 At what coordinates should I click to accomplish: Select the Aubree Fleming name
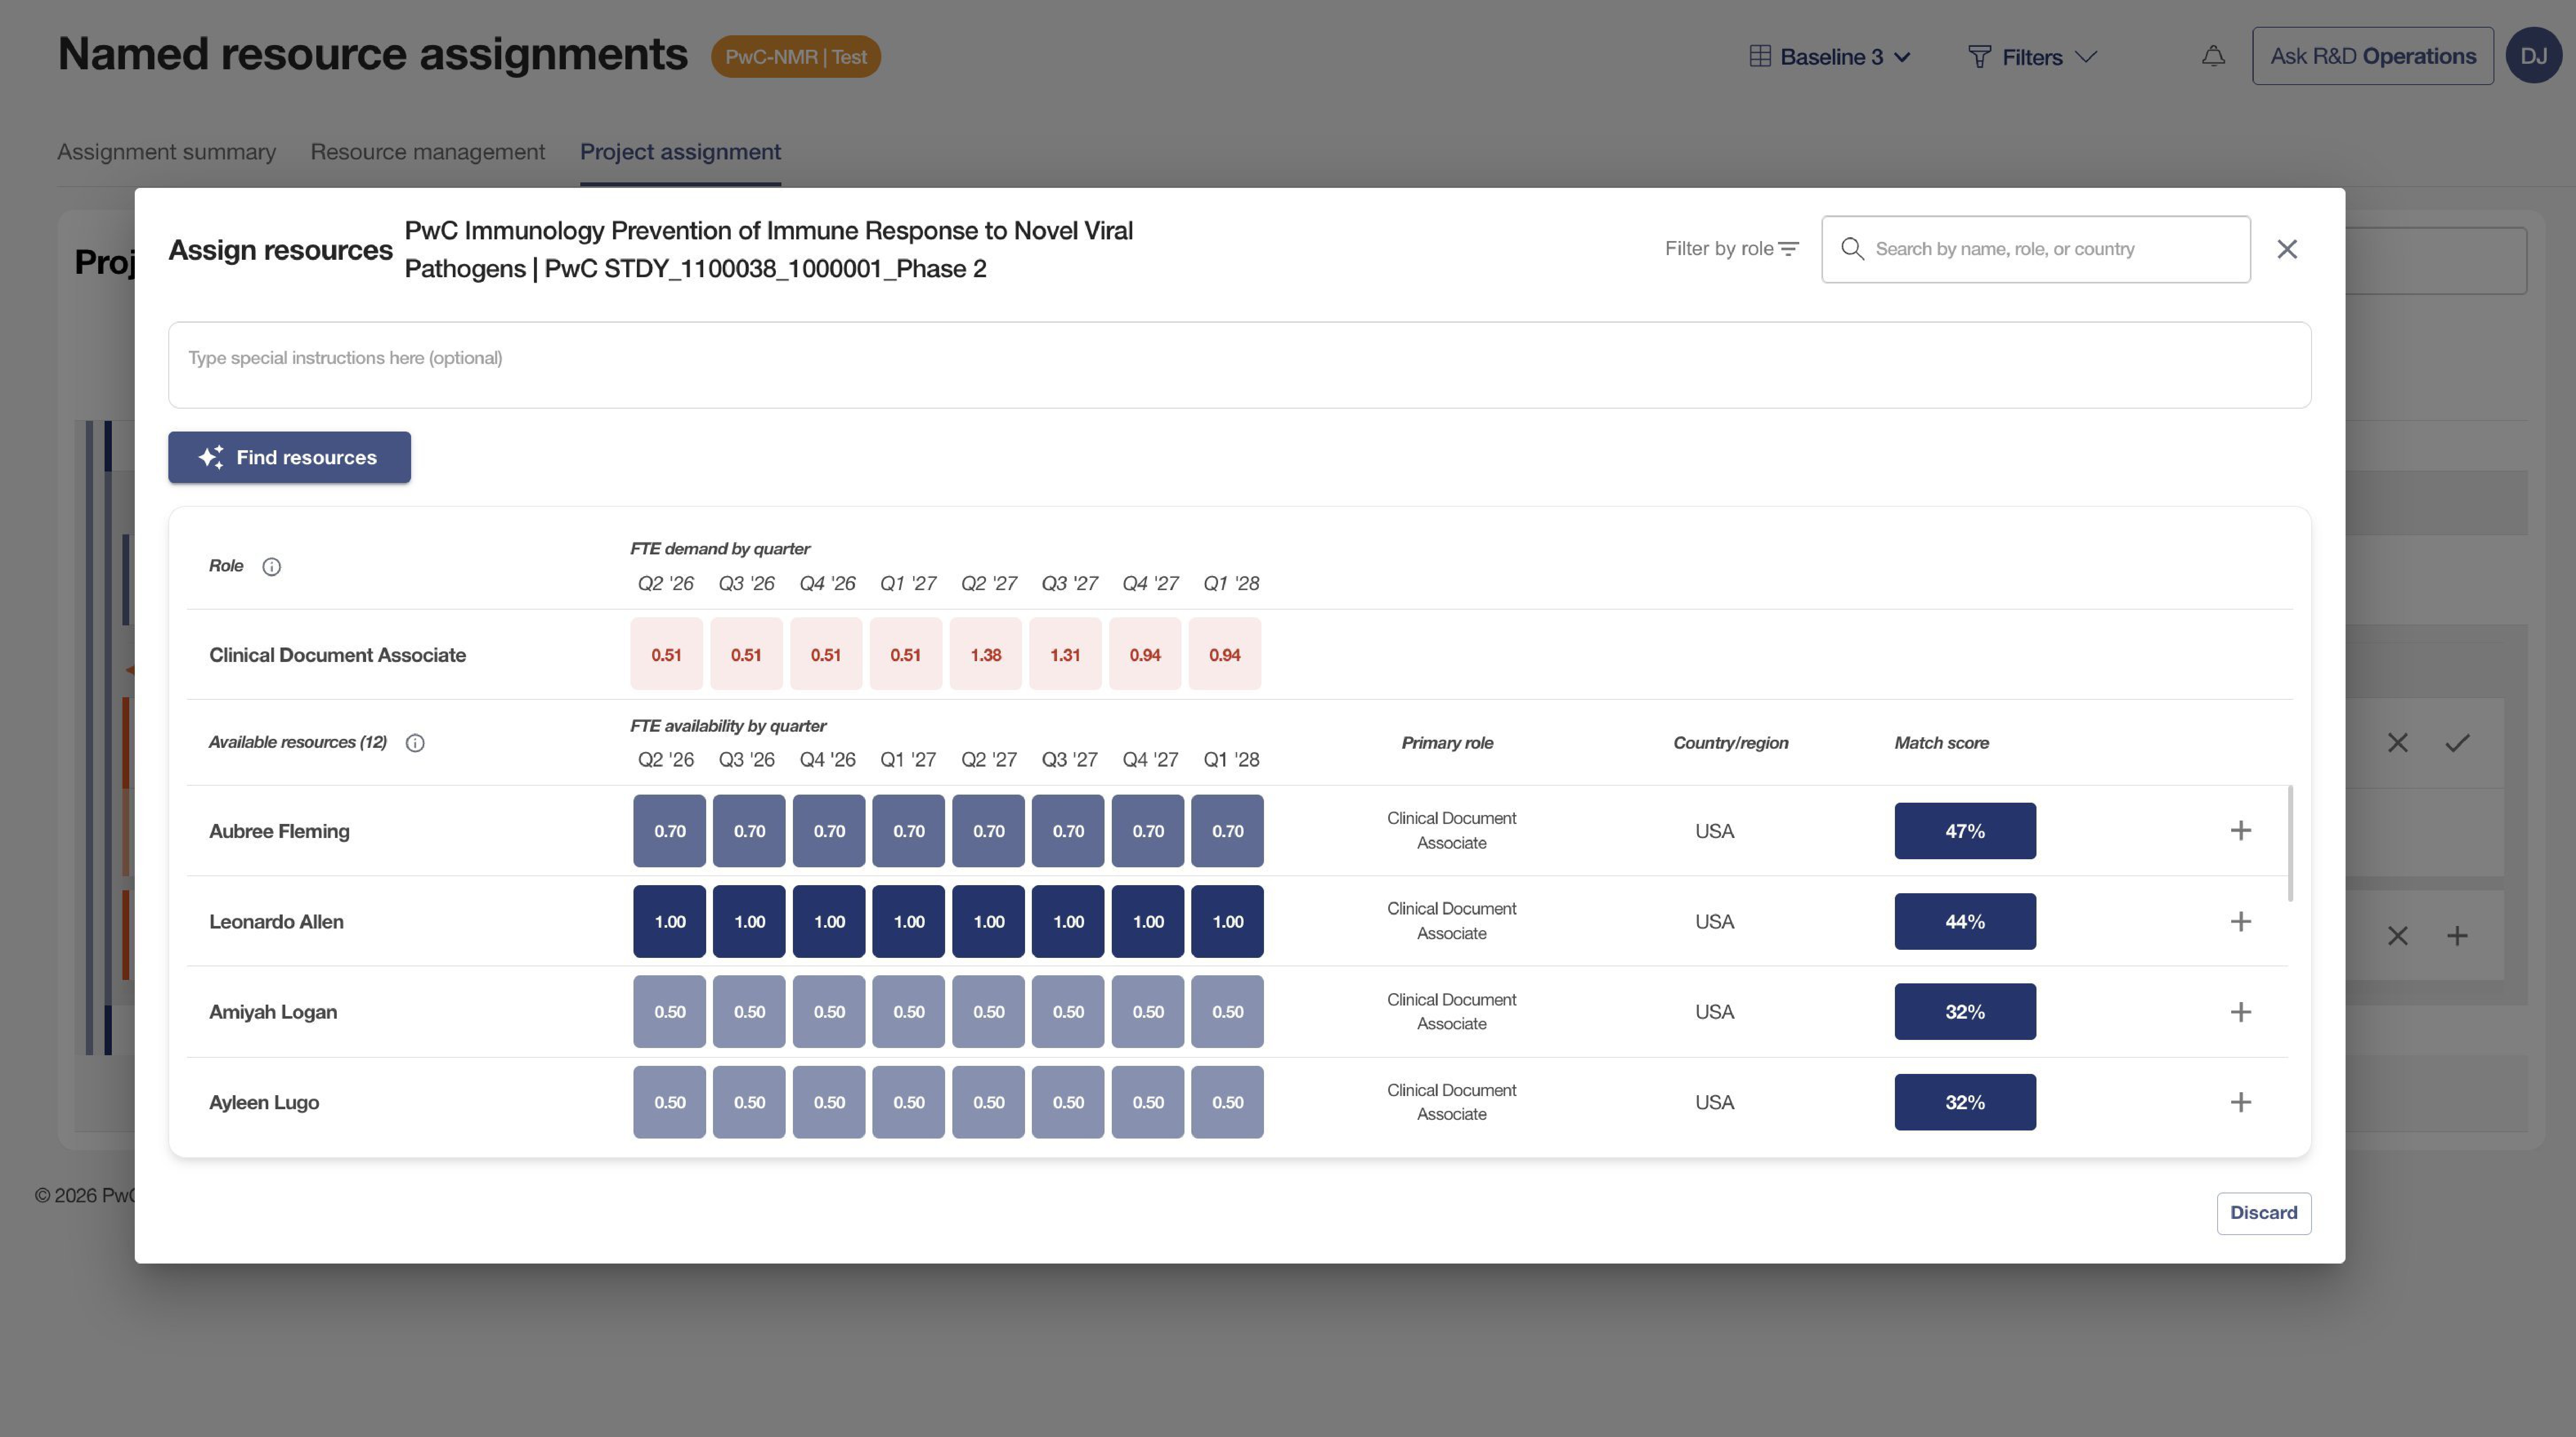coord(279,831)
